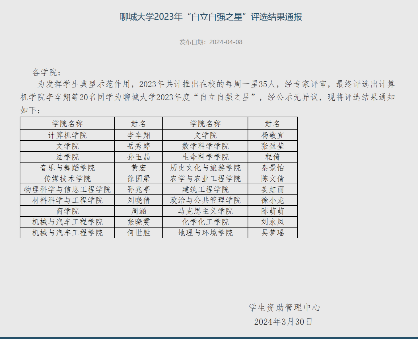Select the name cell 杨敬宜
This screenshot has width=418, height=339.
point(273,135)
